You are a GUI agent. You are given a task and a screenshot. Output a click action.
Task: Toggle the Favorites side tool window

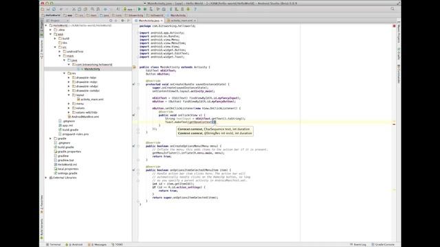[x=42, y=204]
